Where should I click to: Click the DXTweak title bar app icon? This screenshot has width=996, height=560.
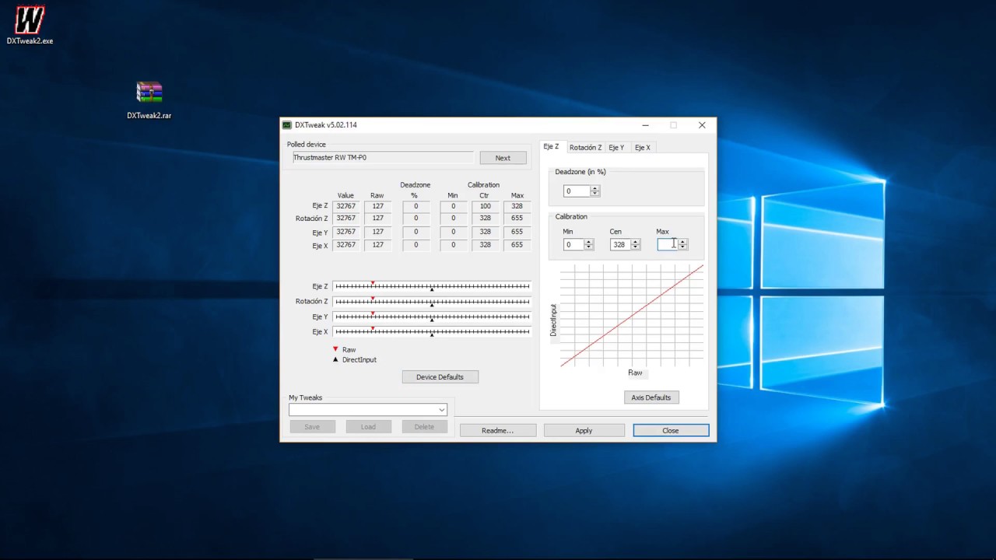287,125
